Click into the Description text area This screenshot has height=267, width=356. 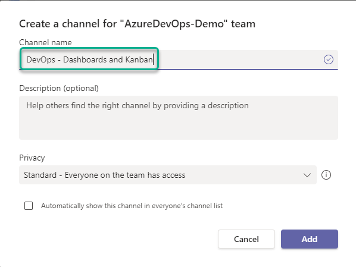179,118
